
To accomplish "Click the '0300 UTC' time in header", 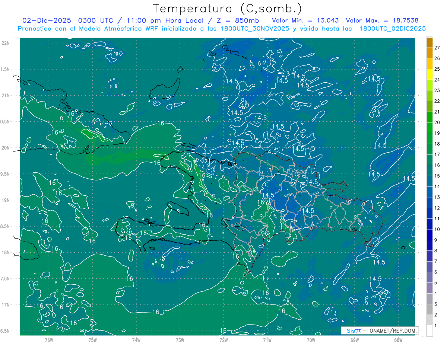I will 96,20.
